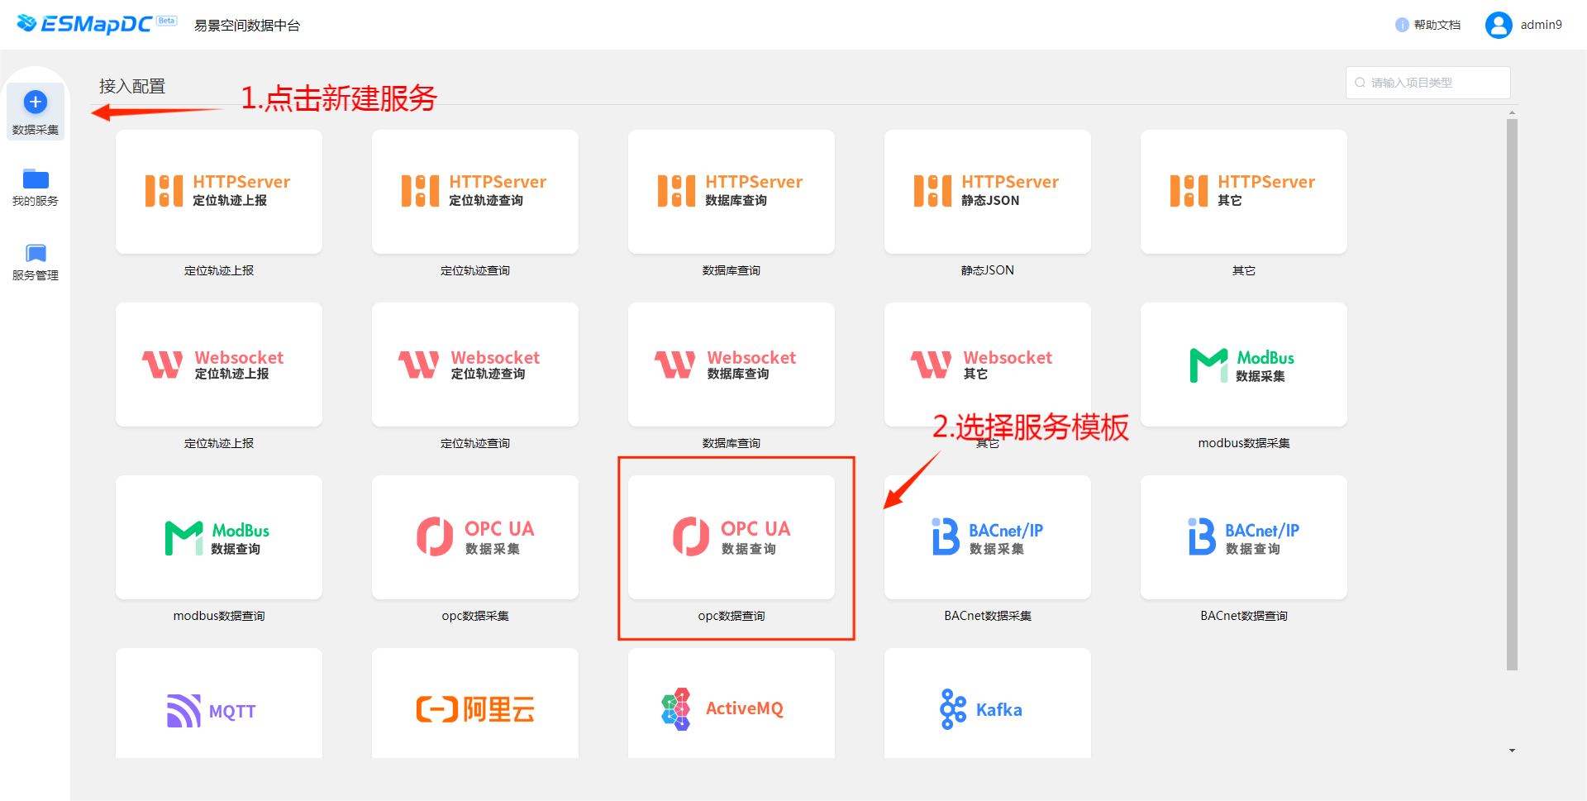
Task: Click search magnifier icon in project type field
Action: [x=1360, y=83]
